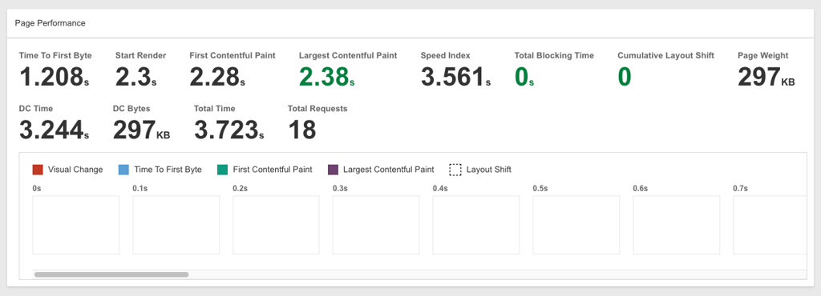The width and height of the screenshot is (821, 296).
Task: Select the 0.5s filmstrip frame
Action: click(x=576, y=225)
